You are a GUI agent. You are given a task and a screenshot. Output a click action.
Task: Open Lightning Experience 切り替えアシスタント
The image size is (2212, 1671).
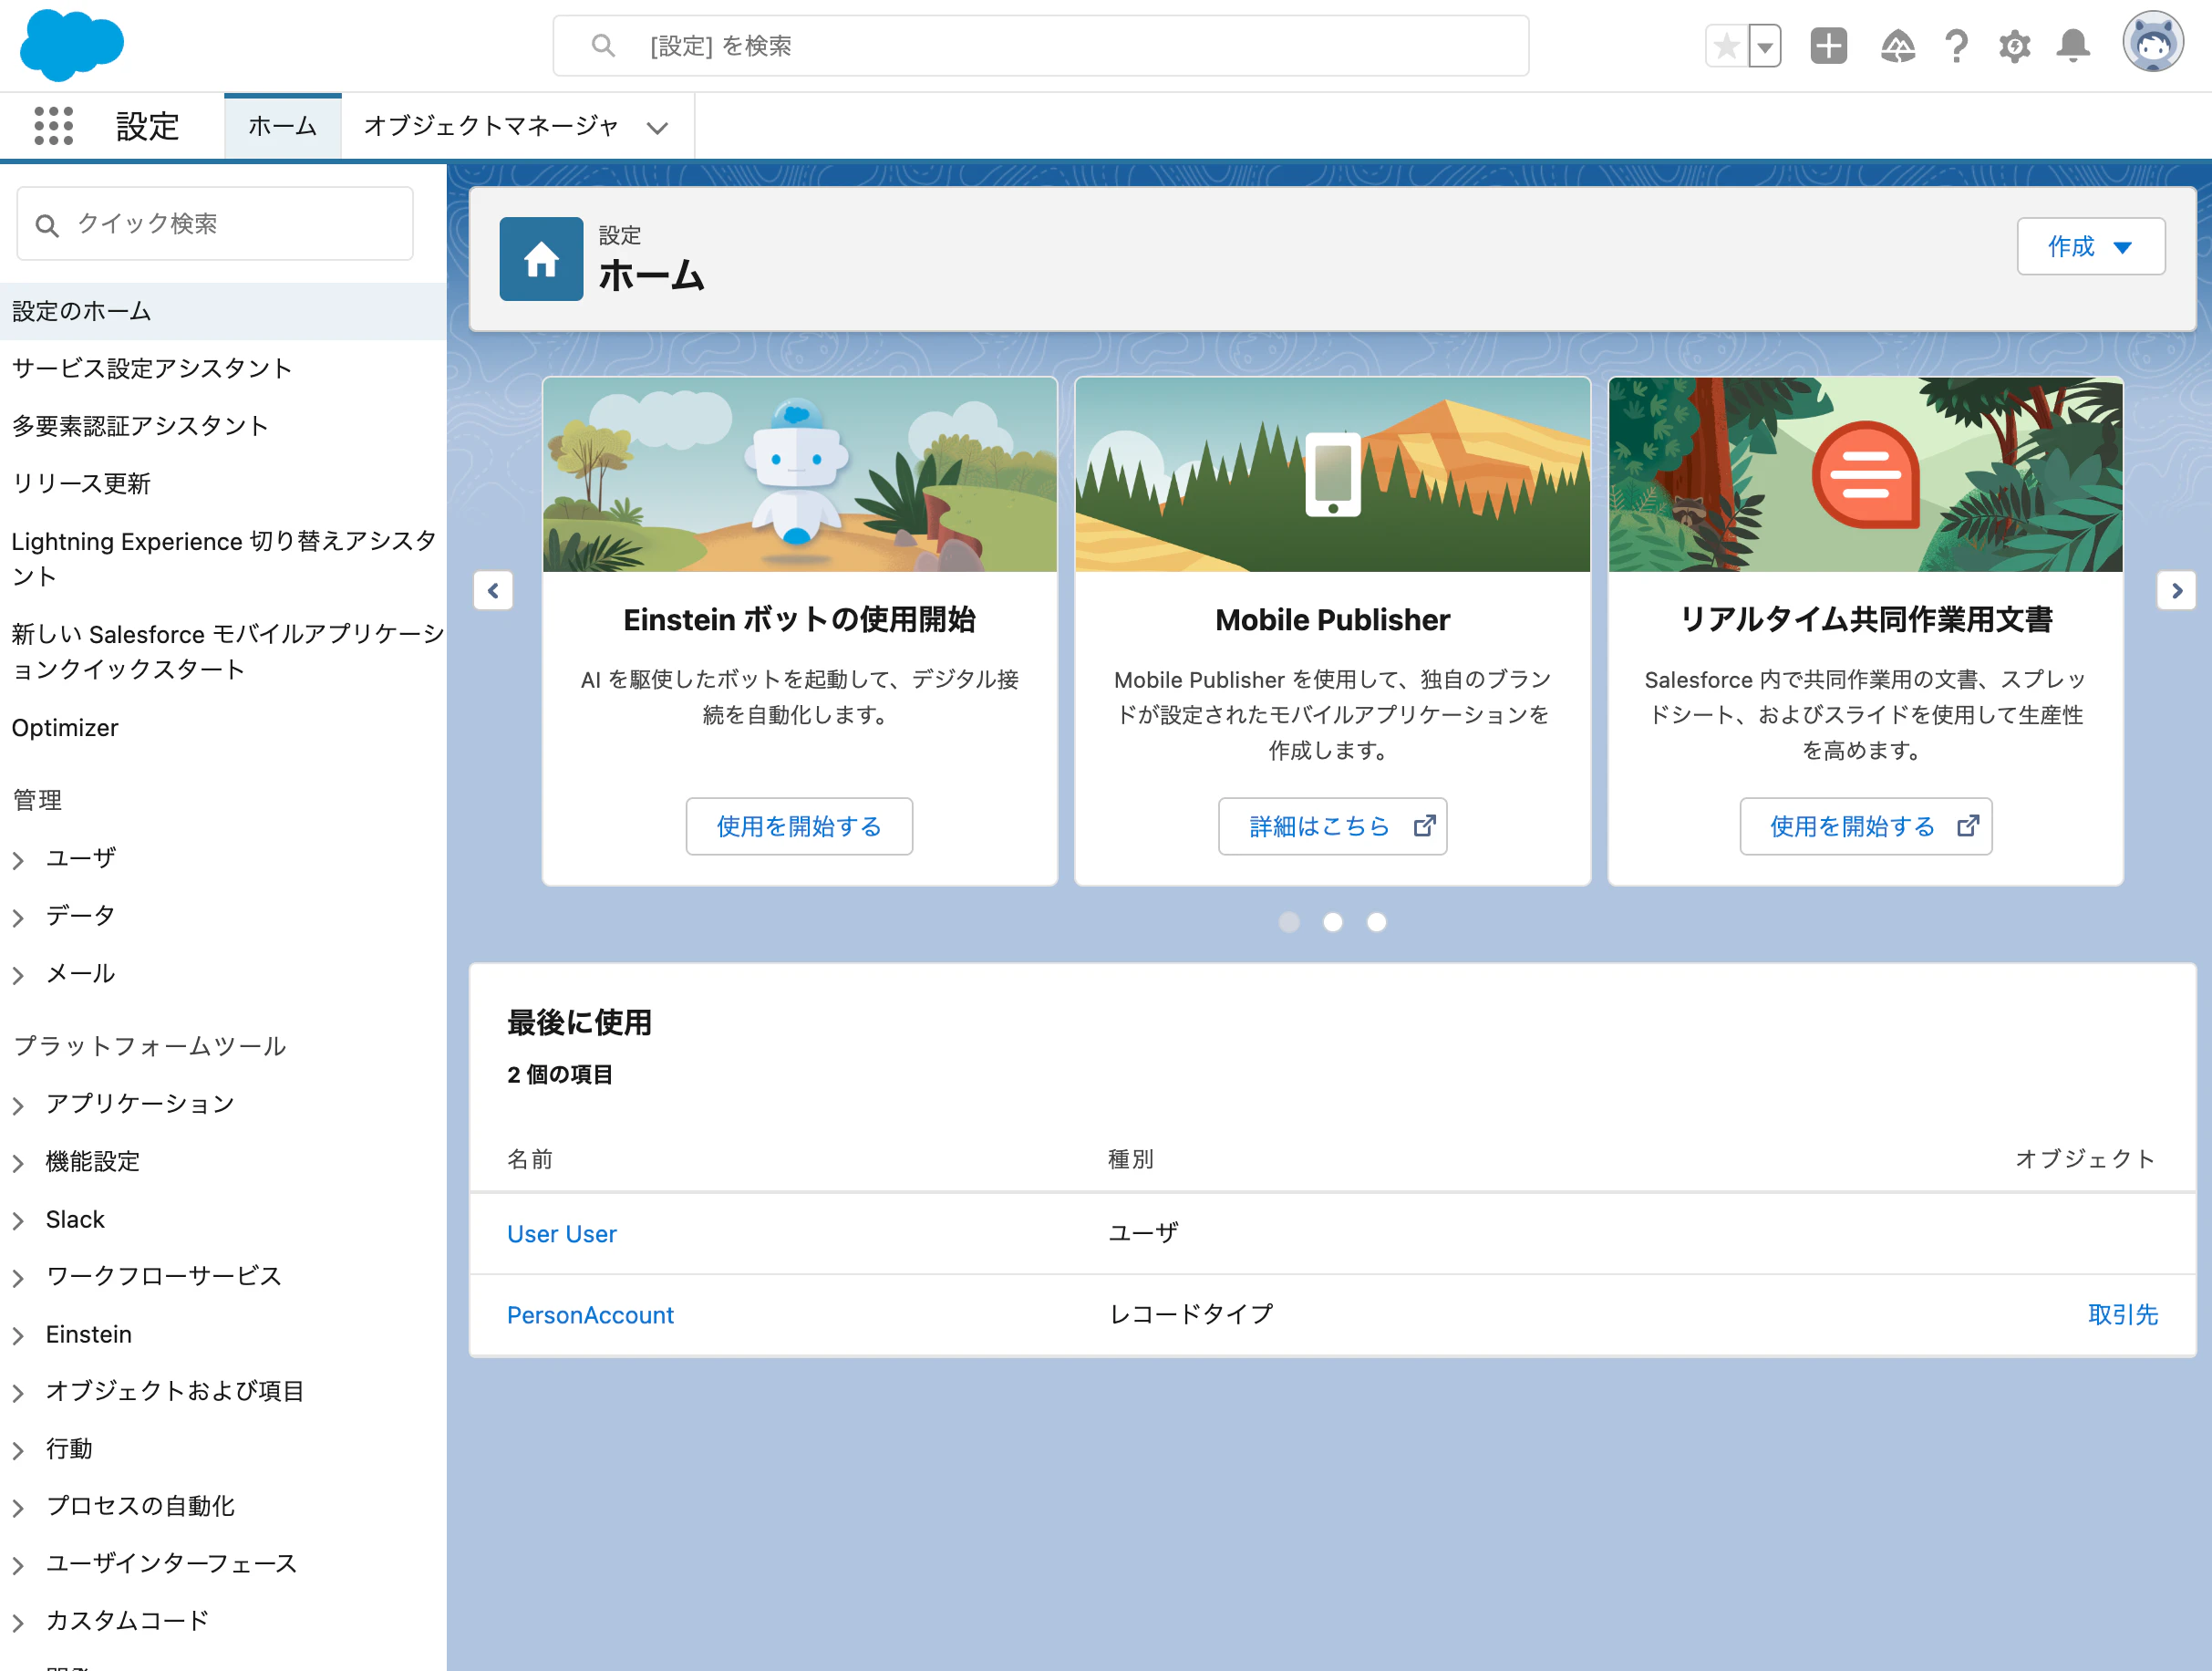point(223,558)
